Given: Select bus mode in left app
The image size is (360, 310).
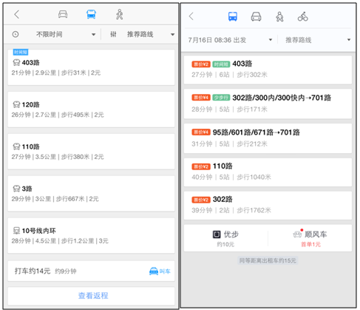Looking at the screenshot, I should [x=91, y=14].
